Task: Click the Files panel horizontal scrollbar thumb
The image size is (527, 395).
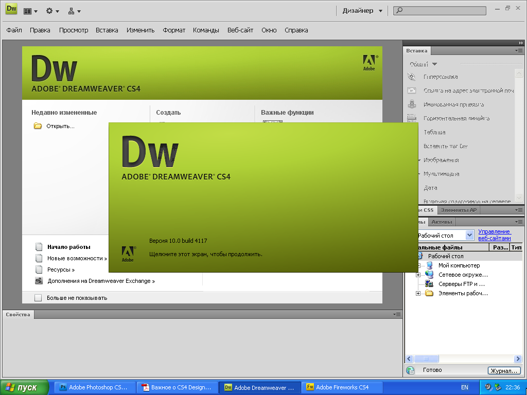Action: pos(426,358)
